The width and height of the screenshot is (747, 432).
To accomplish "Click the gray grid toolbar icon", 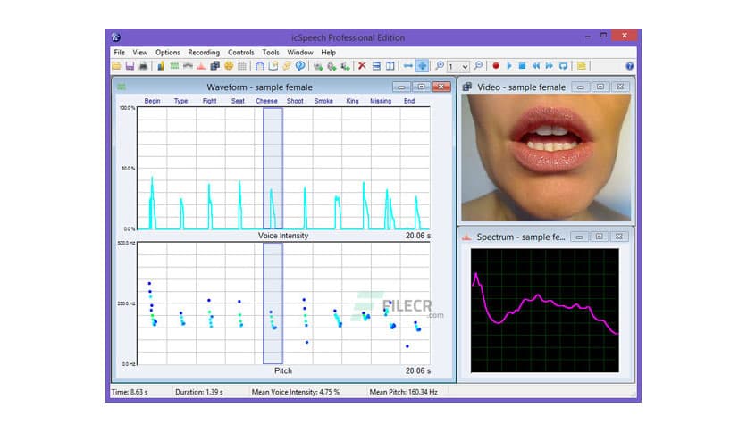I will (242, 66).
